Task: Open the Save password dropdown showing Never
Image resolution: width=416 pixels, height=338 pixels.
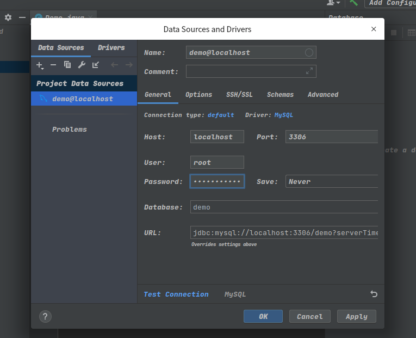Action: coord(332,181)
